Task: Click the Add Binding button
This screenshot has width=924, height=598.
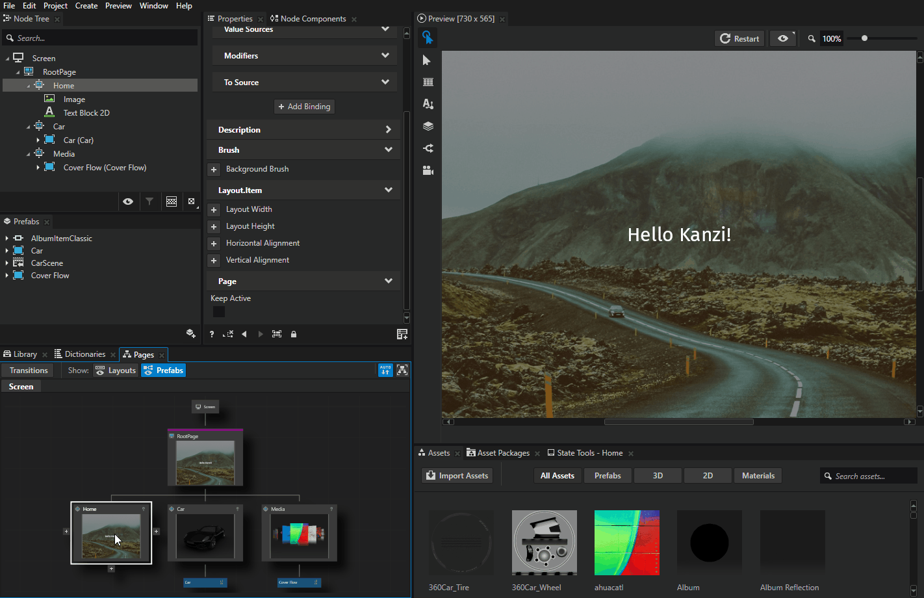Action: click(304, 106)
